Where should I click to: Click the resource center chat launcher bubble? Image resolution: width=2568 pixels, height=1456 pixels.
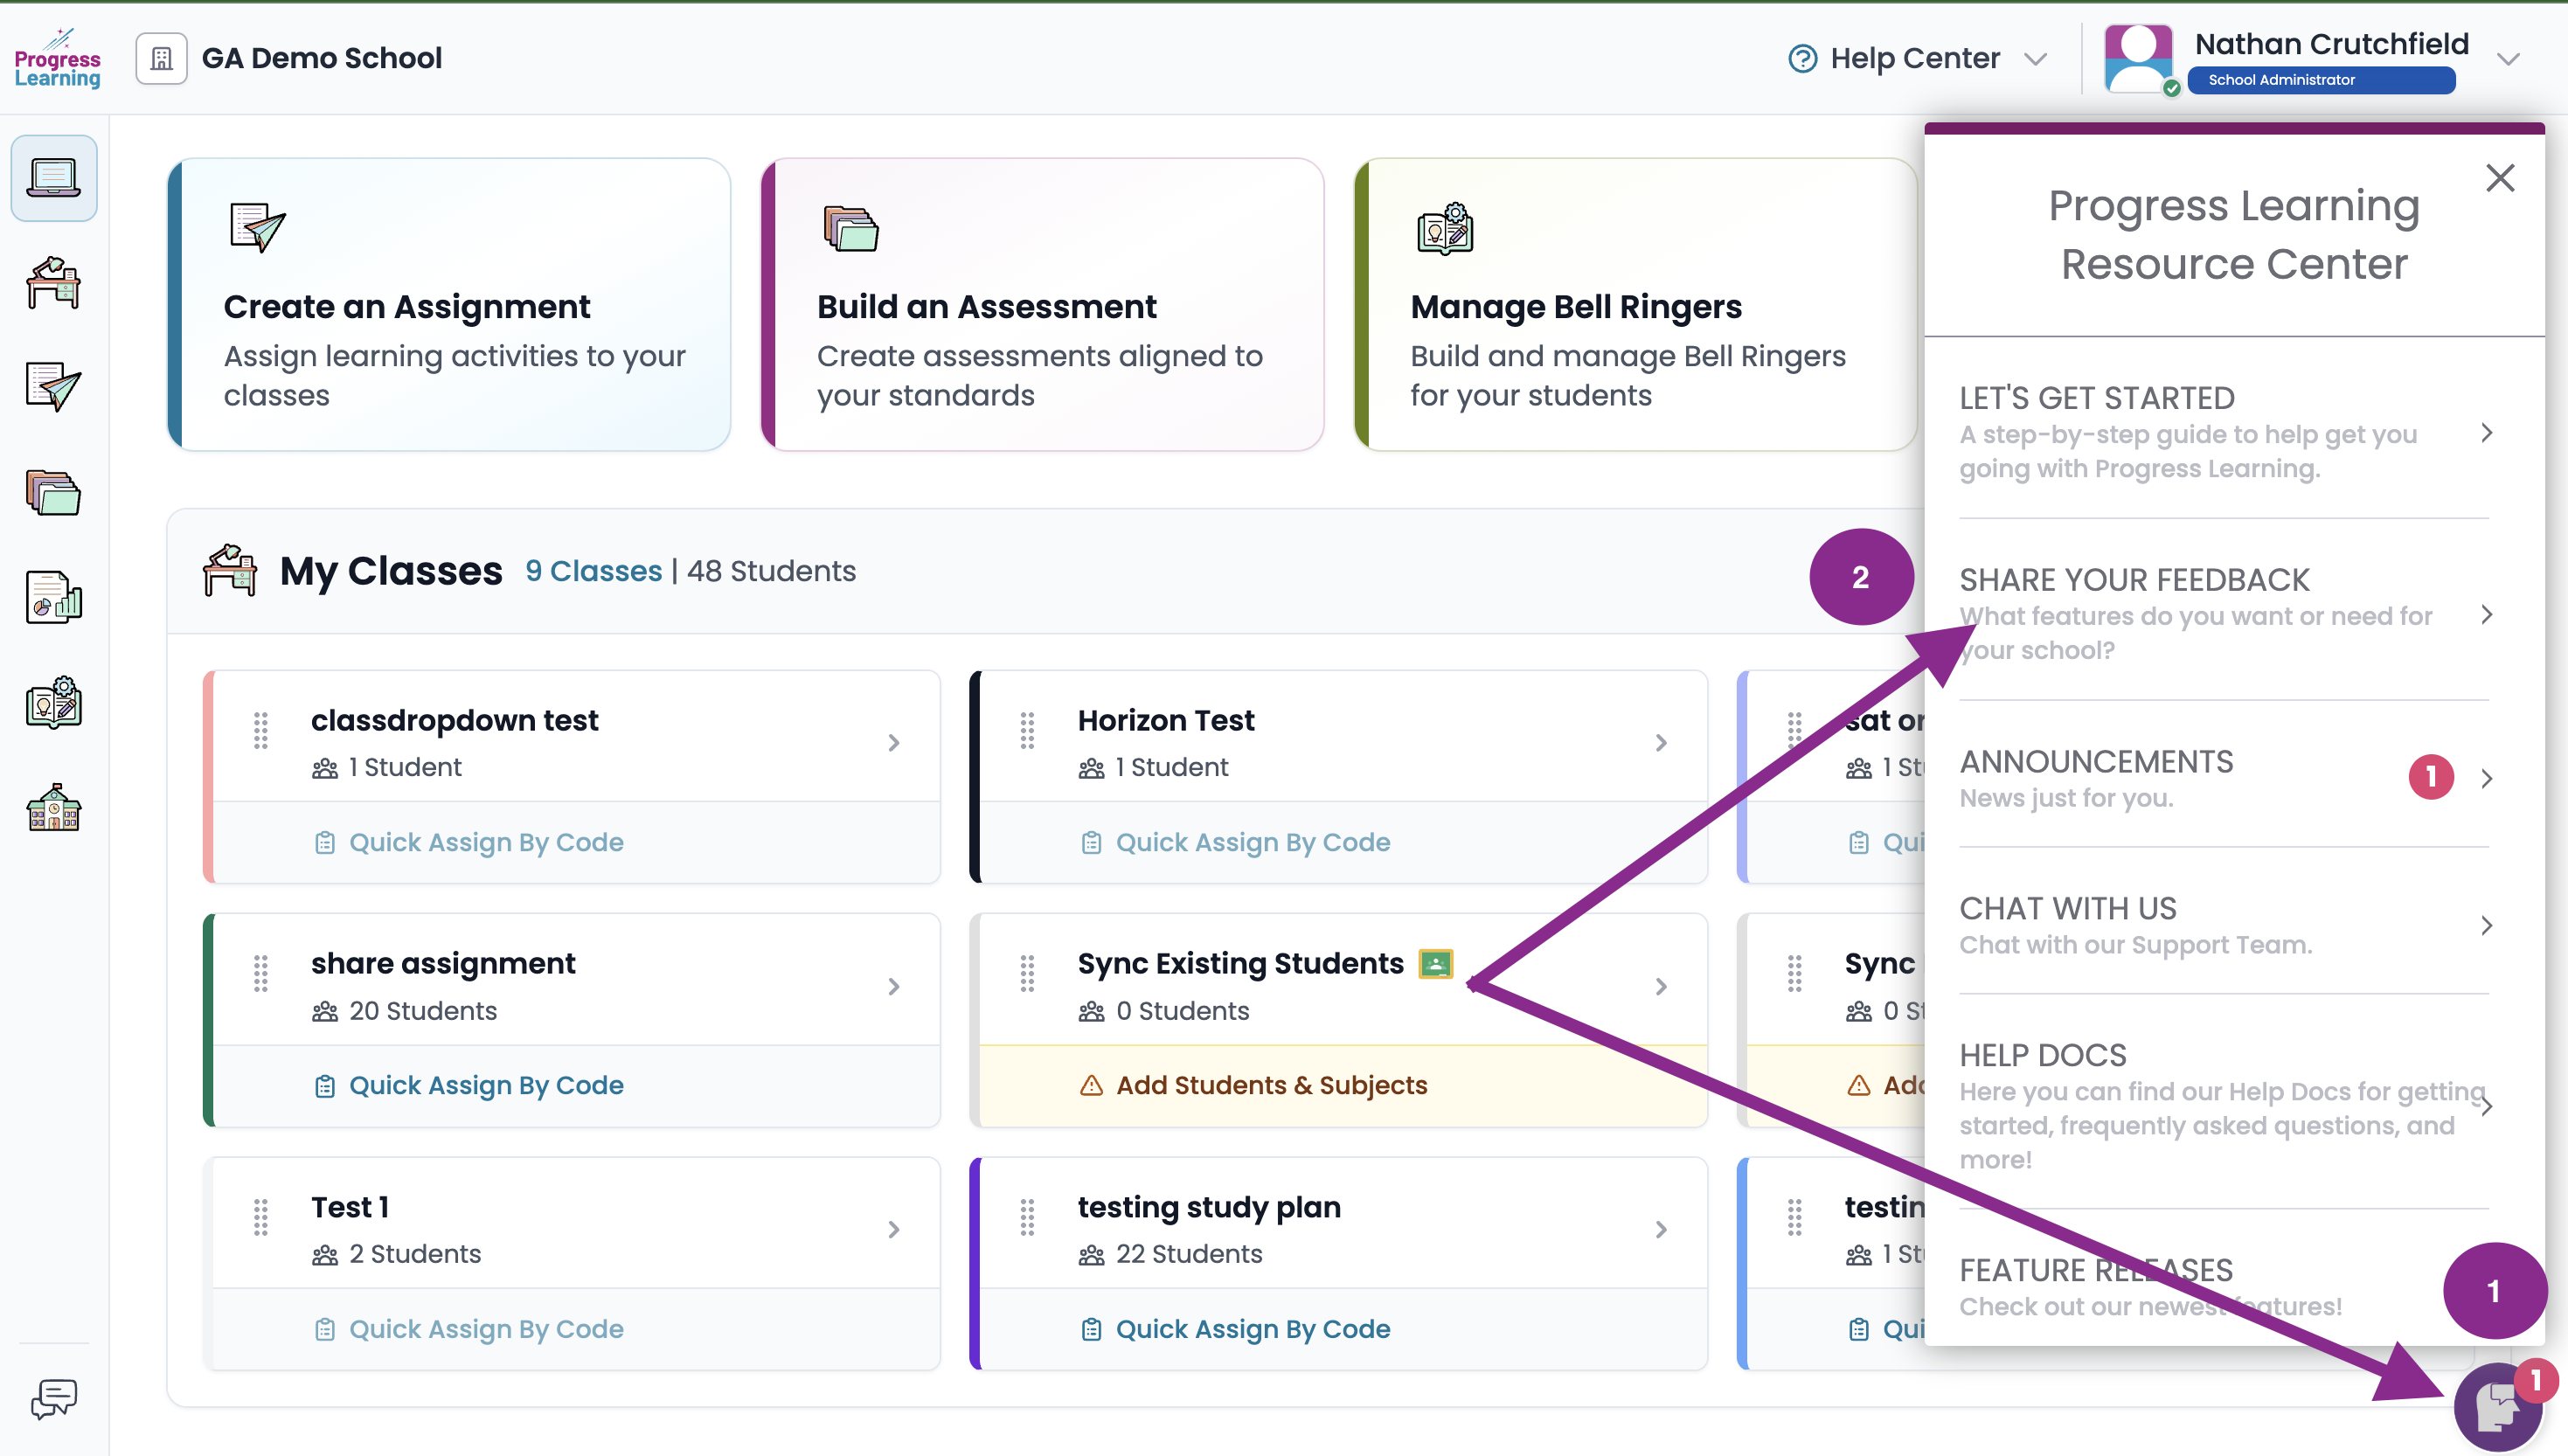[2499, 1407]
